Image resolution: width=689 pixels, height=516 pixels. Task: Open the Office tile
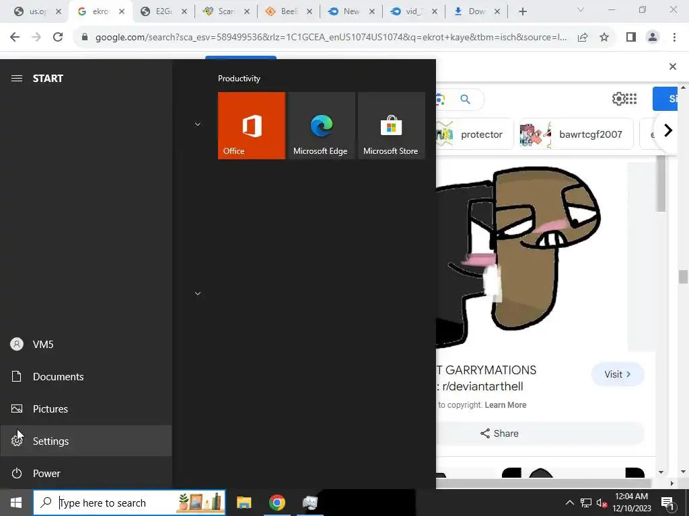252,126
